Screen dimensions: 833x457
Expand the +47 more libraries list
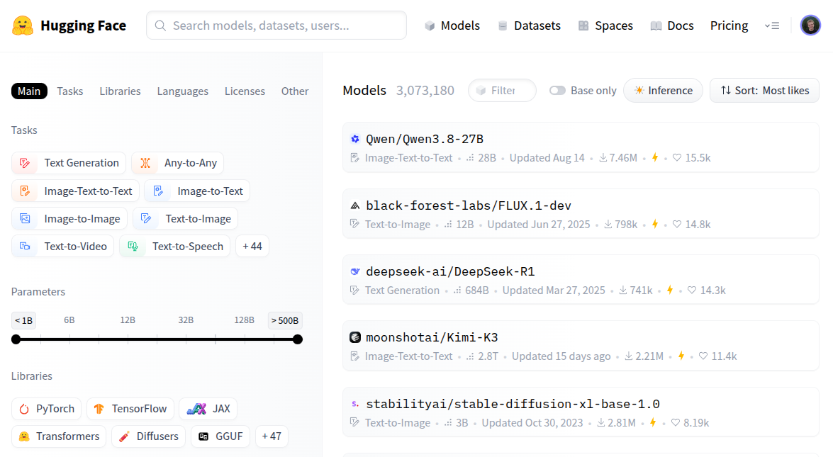272,436
